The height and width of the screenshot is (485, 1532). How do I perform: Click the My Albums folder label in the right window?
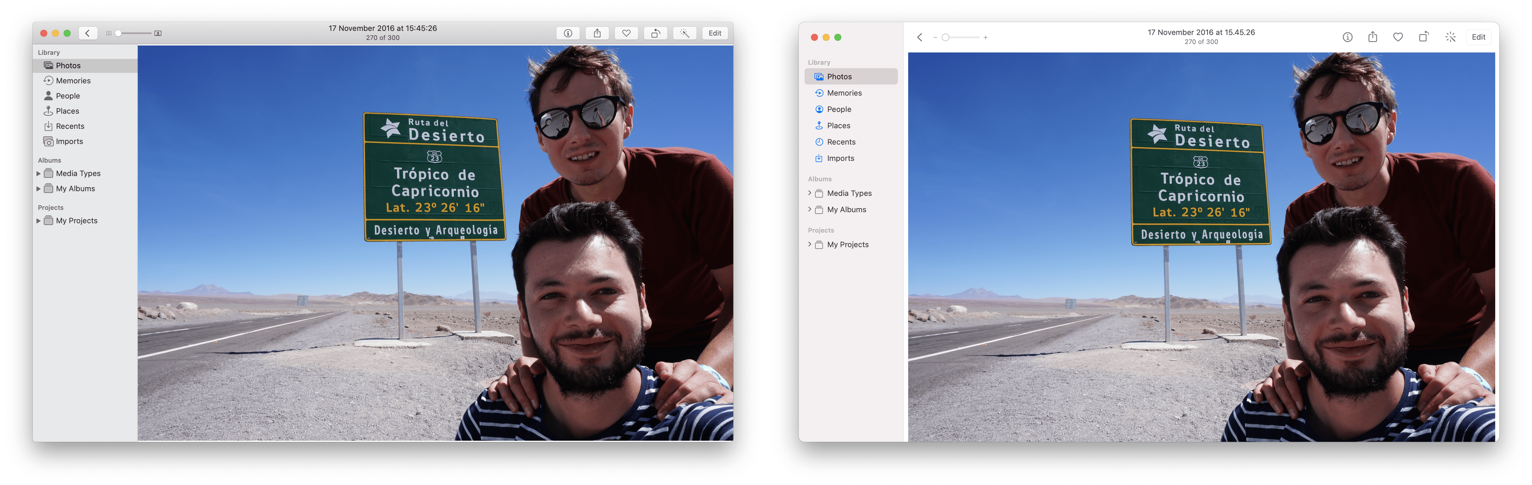point(846,210)
